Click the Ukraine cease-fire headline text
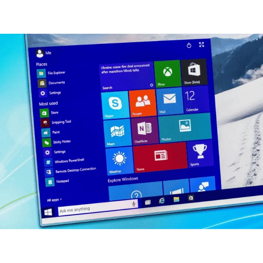 (x=125, y=68)
